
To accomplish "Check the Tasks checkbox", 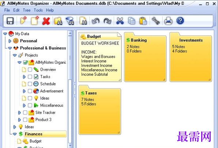I will click(x=30, y=77).
